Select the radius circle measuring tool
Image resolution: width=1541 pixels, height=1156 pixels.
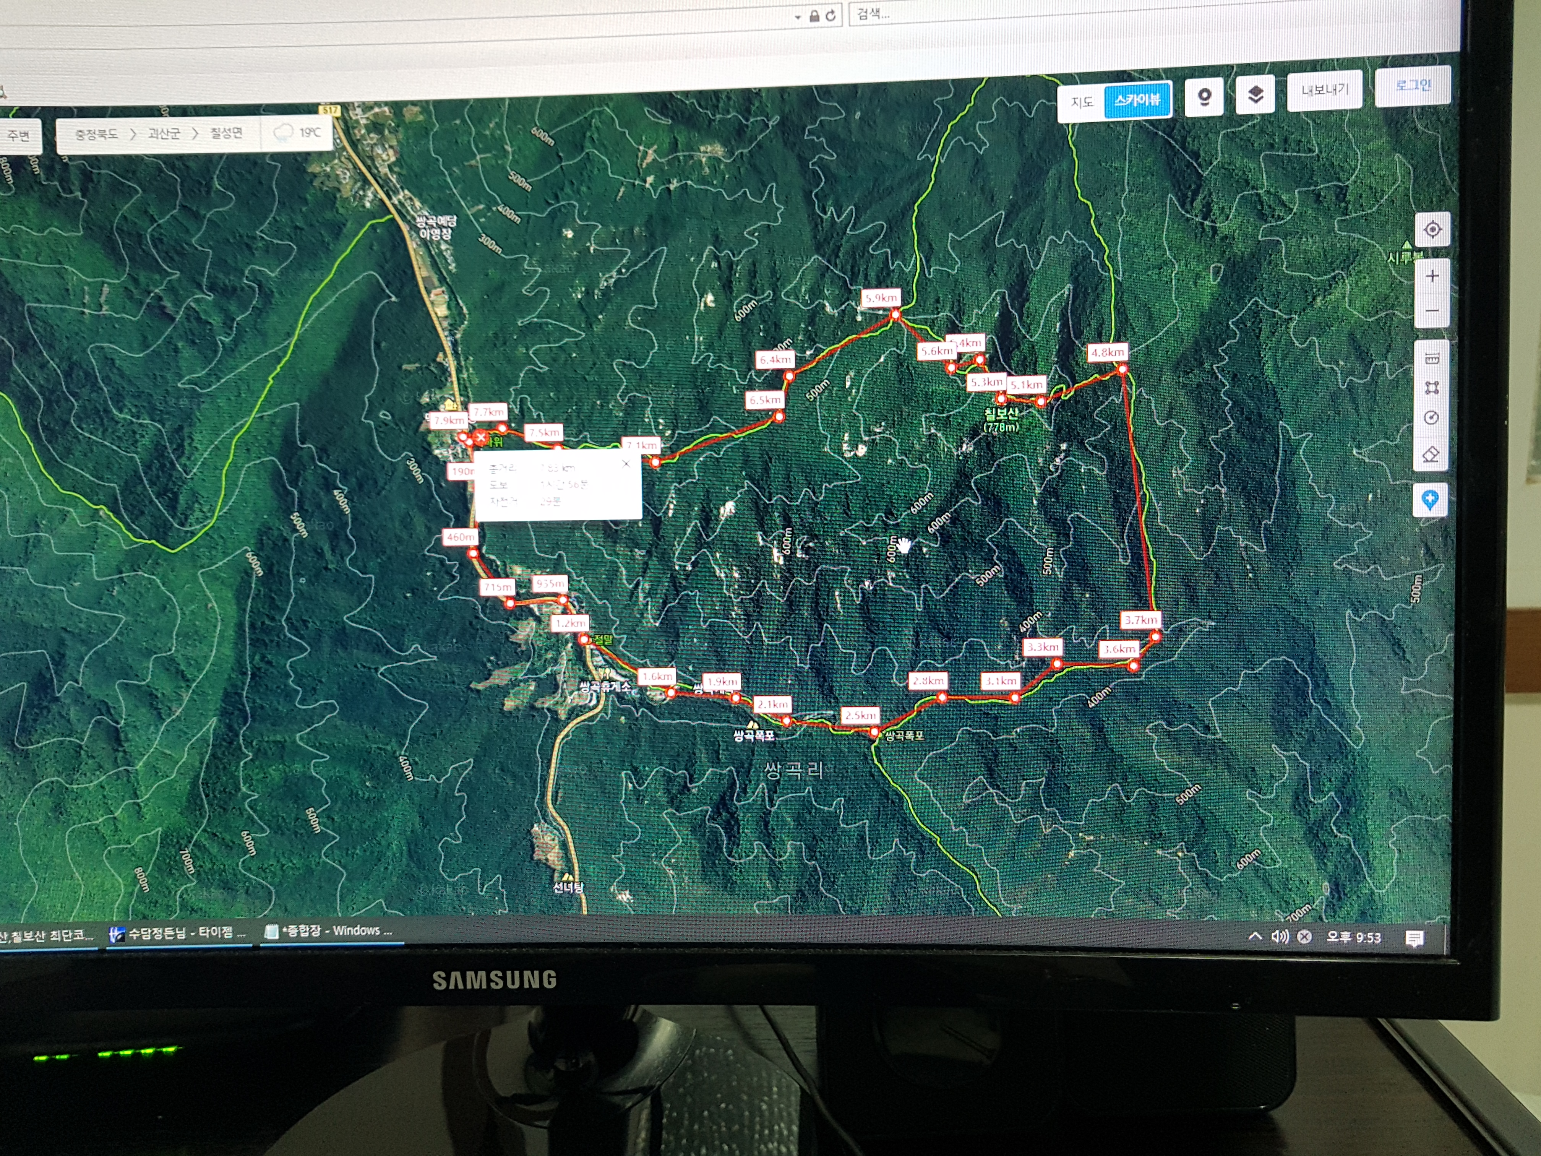click(x=1431, y=418)
